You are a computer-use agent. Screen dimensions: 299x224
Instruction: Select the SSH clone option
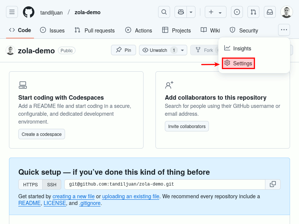[x=52, y=184]
